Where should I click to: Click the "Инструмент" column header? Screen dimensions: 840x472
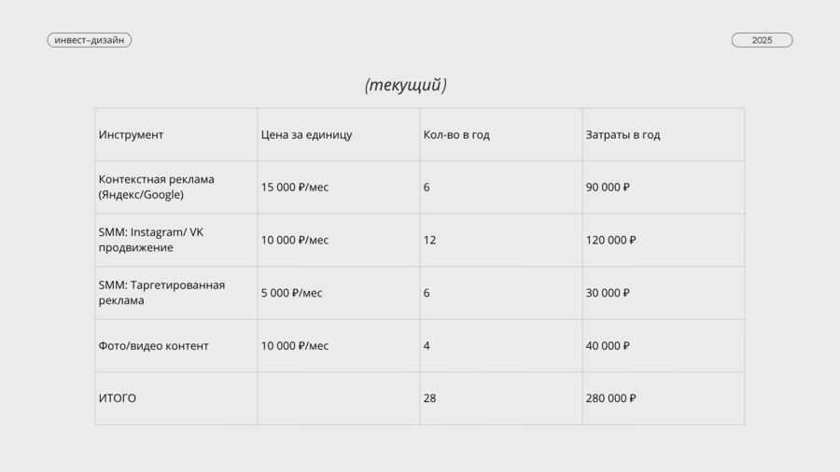point(131,134)
